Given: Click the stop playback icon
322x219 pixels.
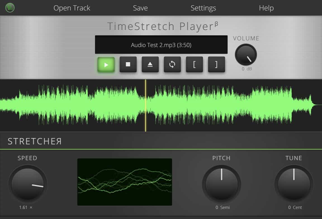Looking at the screenshot, I should click(128, 64).
